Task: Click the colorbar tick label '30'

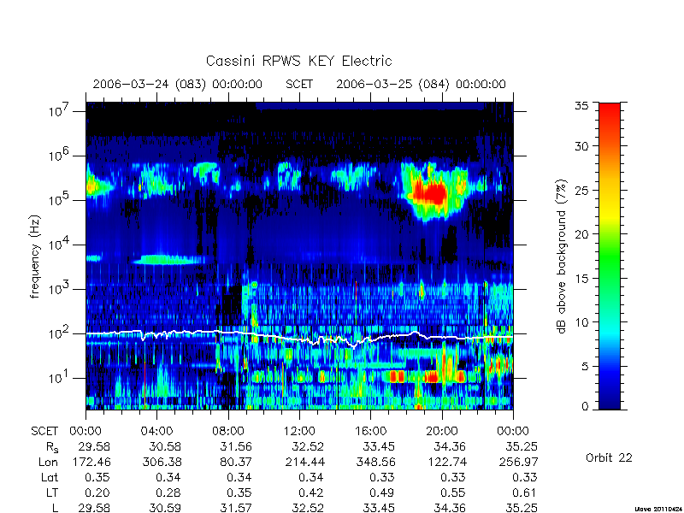Action: pyautogui.click(x=581, y=146)
